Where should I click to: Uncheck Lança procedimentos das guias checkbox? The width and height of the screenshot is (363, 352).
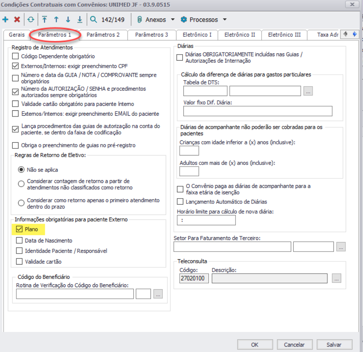click(15, 129)
